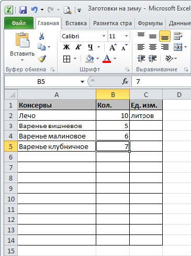Open the Выравнивание dialog launcher

(x=186, y=70)
